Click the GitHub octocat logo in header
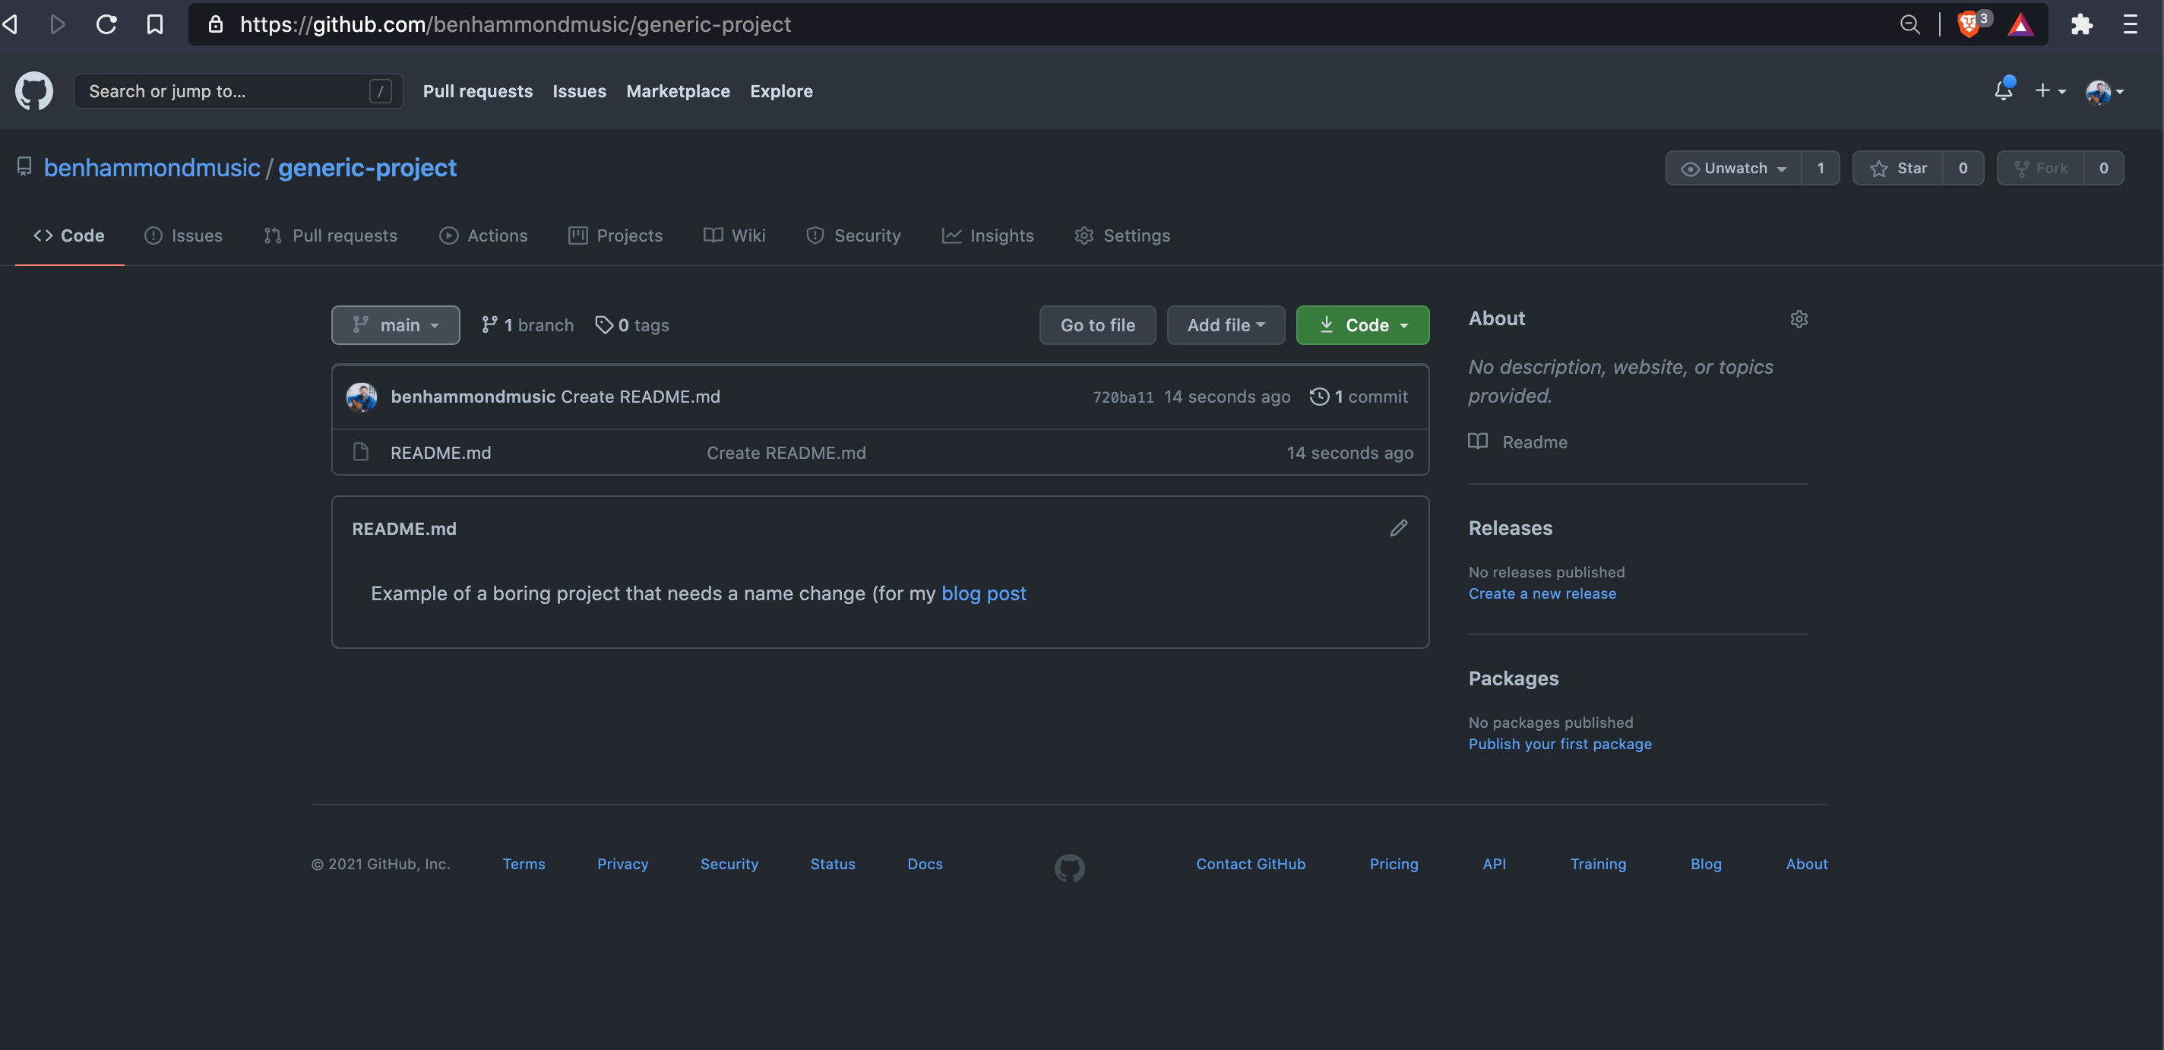The height and width of the screenshot is (1050, 2164). click(x=33, y=90)
